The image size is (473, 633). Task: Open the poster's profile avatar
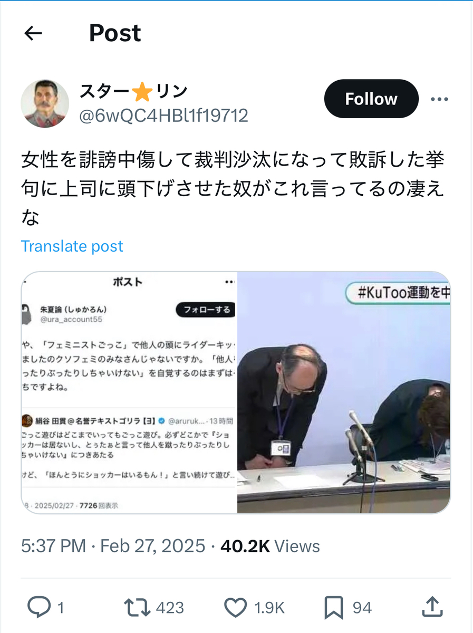point(45,104)
